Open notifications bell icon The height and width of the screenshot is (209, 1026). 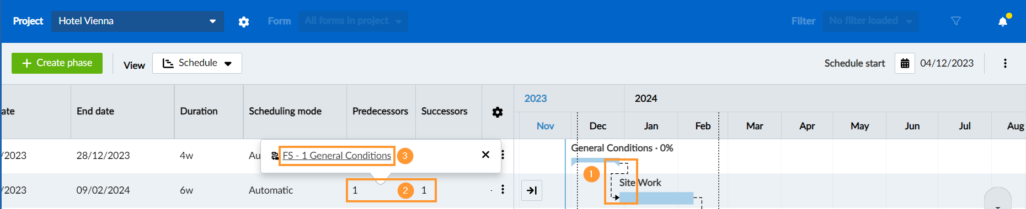click(x=1003, y=21)
